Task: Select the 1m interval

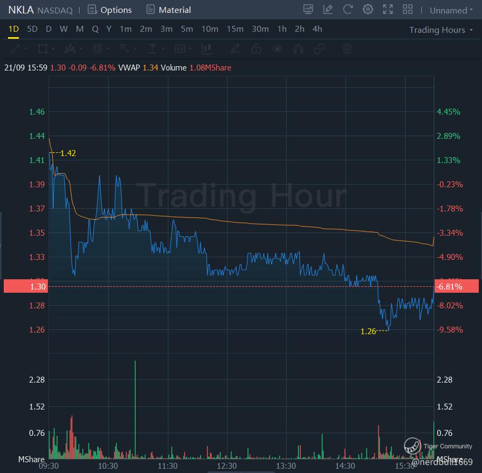Action: click(125, 29)
